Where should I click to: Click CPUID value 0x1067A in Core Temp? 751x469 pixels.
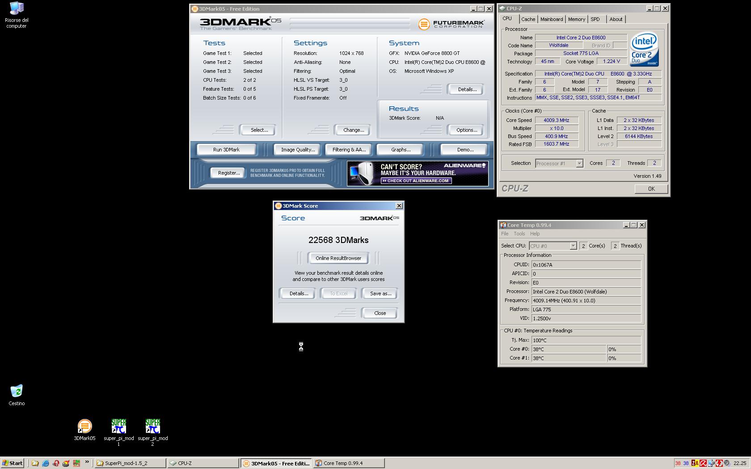tap(586, 265)
